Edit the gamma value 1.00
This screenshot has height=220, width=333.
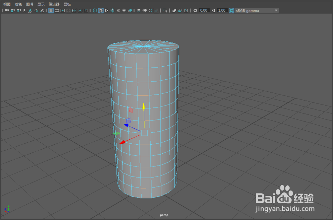click(x=222, y=10)
